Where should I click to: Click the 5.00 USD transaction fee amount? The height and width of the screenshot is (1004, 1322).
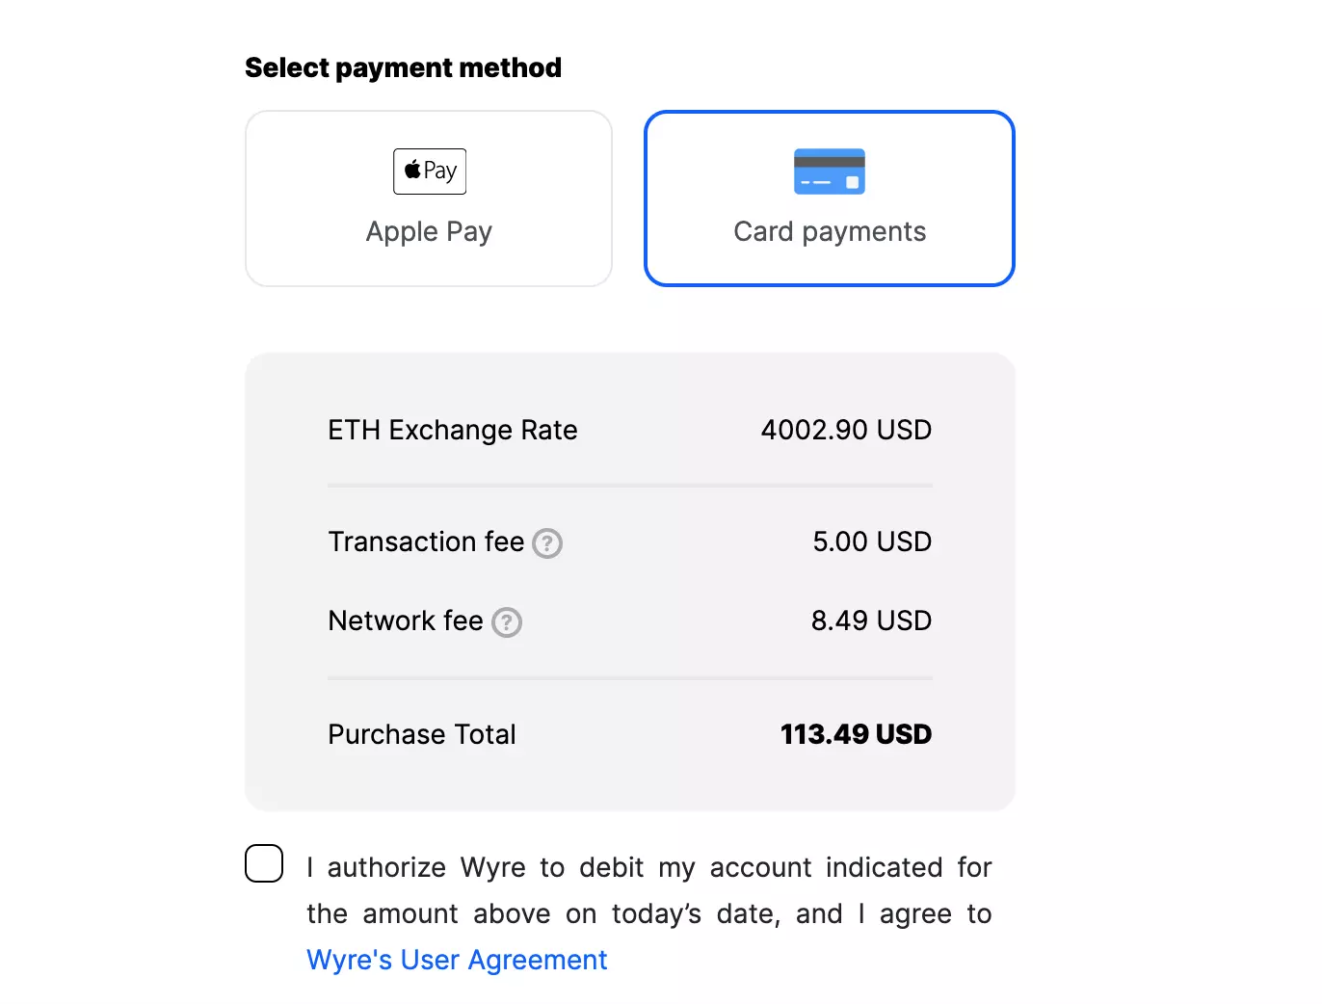pos(872,542)
